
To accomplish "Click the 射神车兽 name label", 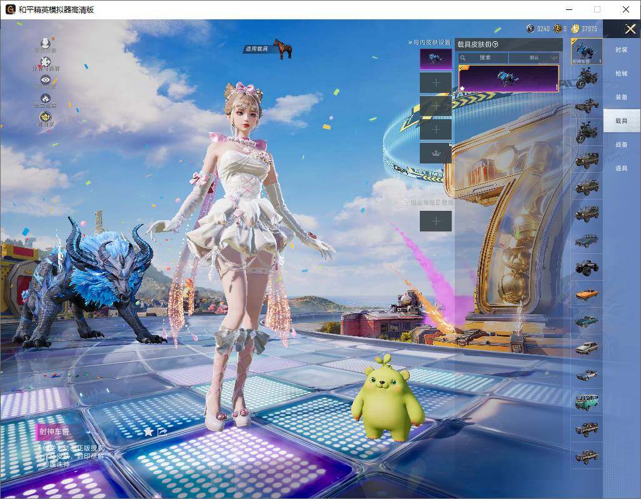I will click(x=54, y=431).
